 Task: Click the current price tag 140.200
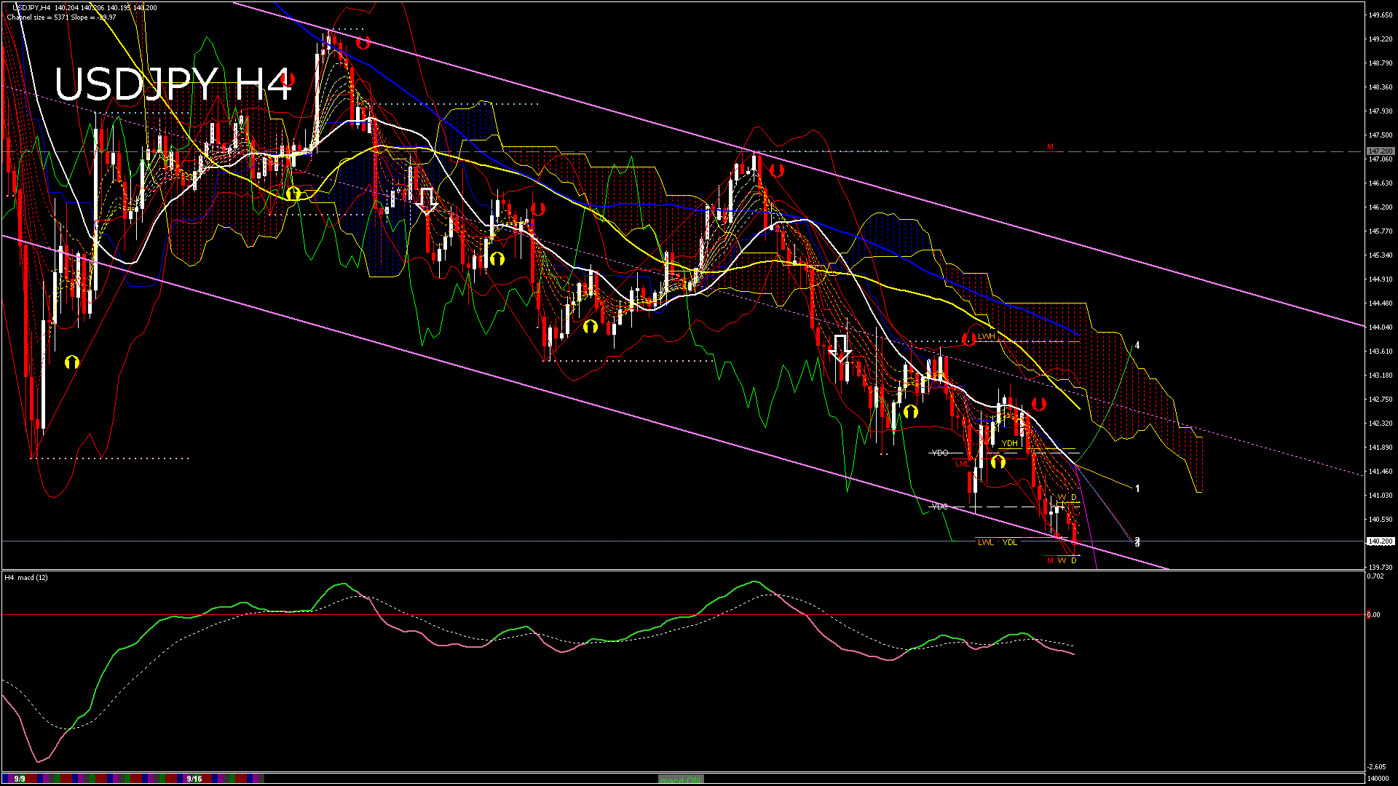[1381, 541]
